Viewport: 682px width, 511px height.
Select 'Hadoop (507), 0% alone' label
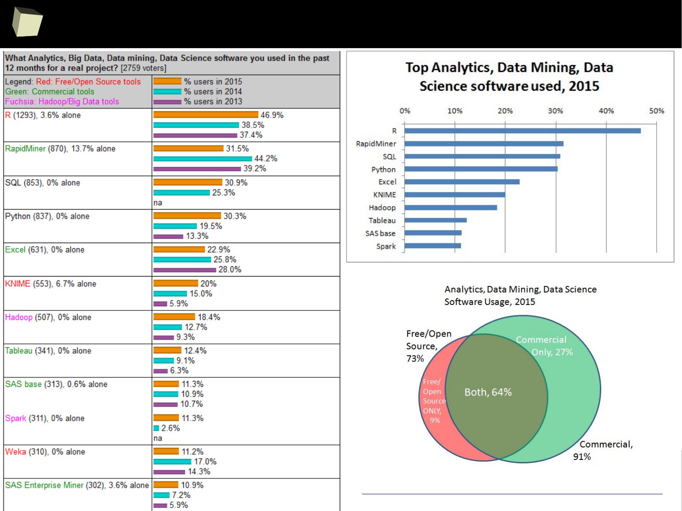point(48,317)
